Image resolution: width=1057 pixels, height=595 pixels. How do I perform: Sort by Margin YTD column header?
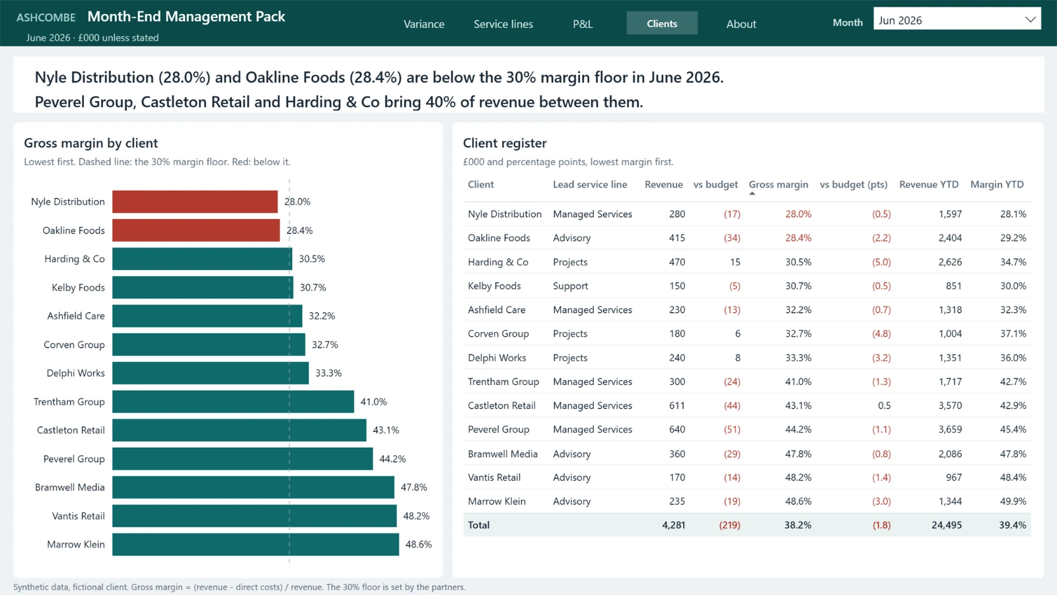(997, 184)
